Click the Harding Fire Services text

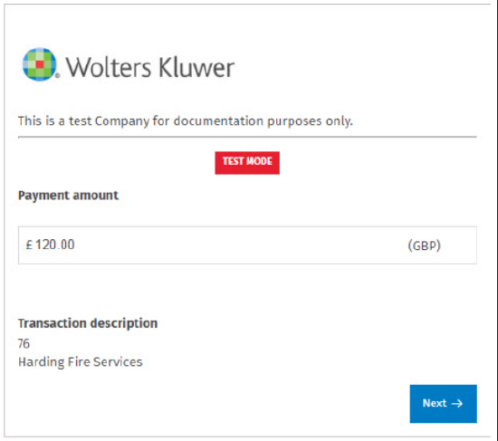(x=80, y=362)
